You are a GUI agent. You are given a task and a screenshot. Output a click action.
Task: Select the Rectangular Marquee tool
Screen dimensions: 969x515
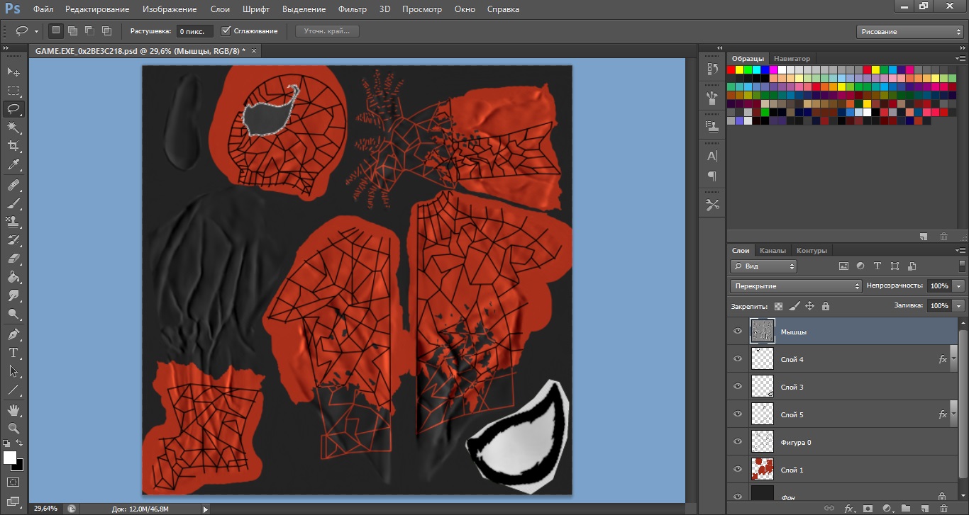click(13, 91)
